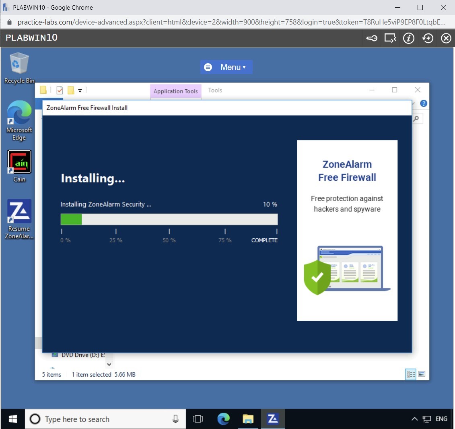This screenshot has width=455, height=429.
Task: Open the Menu dropdown at the top
Action: coord(226,67)
